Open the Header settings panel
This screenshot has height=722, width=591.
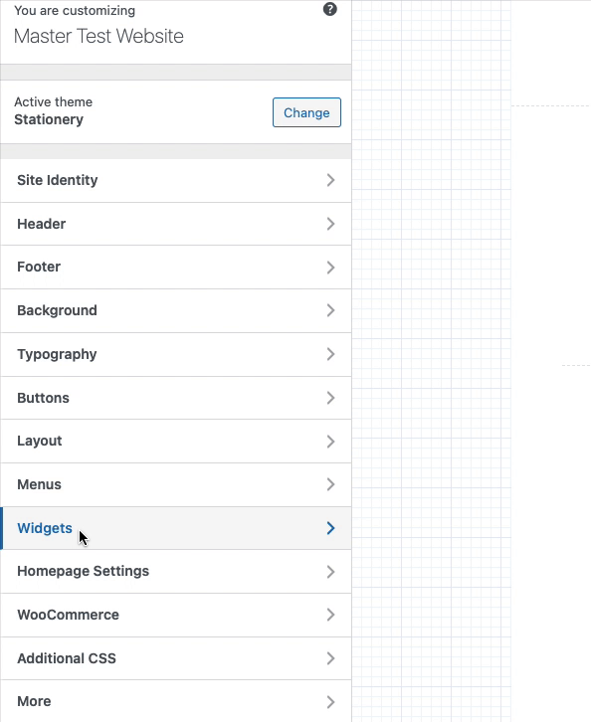175,224
